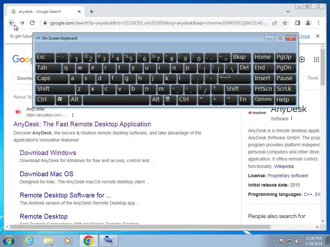Click the Options key on On-Screen Keyboard
The image size is (330, 247).
tap(264, 100)
